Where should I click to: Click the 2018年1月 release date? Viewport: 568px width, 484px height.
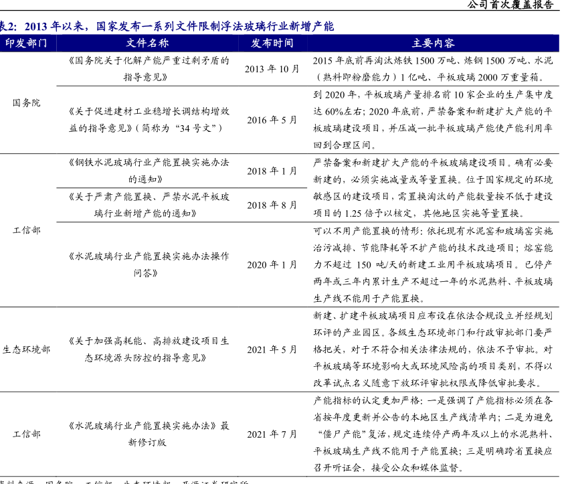(x=272, y=171)
